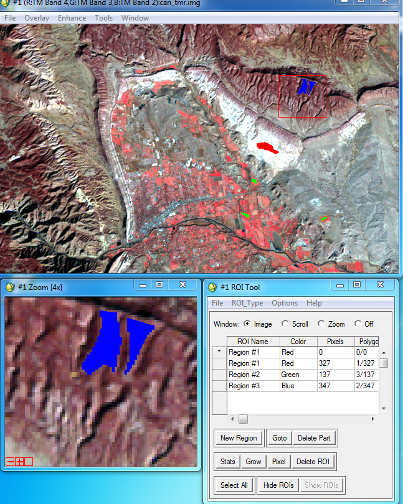This screenshot has width=403, height=504.
Task: Maximize the Zoom window
Action: point(159,285)
